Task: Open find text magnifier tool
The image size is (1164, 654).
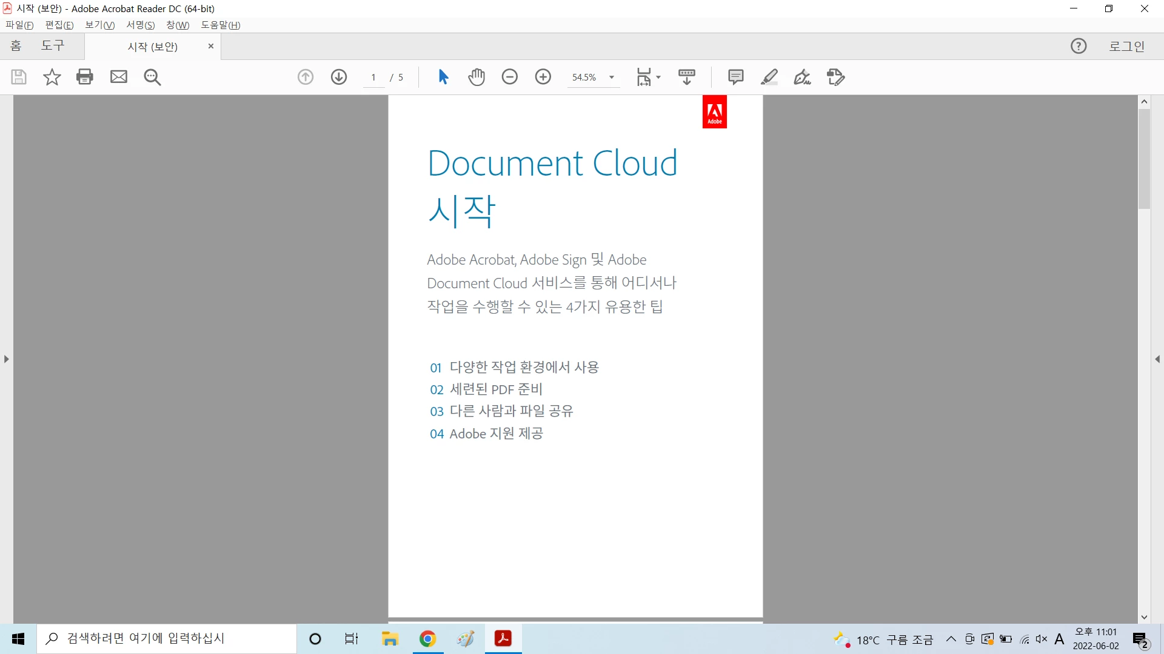Action: coord(152,77)
